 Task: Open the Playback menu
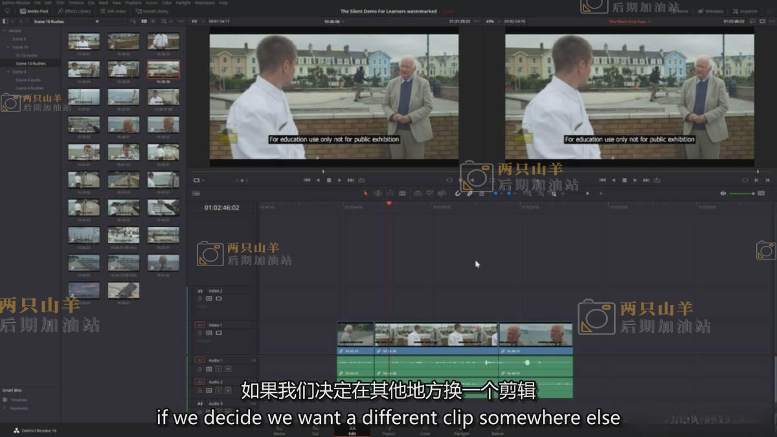133,3
